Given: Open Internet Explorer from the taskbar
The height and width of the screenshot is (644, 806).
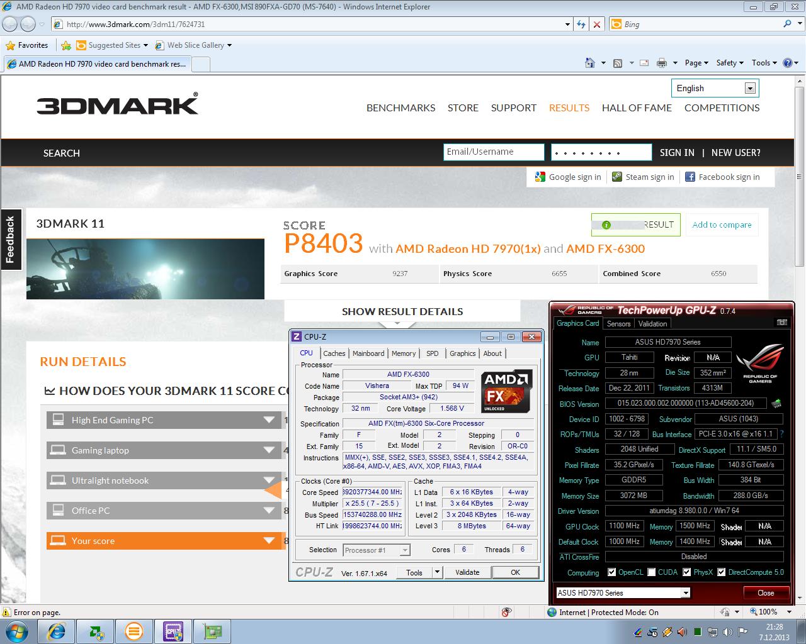Looking at the screenshot, I should (x=57, y=631).
